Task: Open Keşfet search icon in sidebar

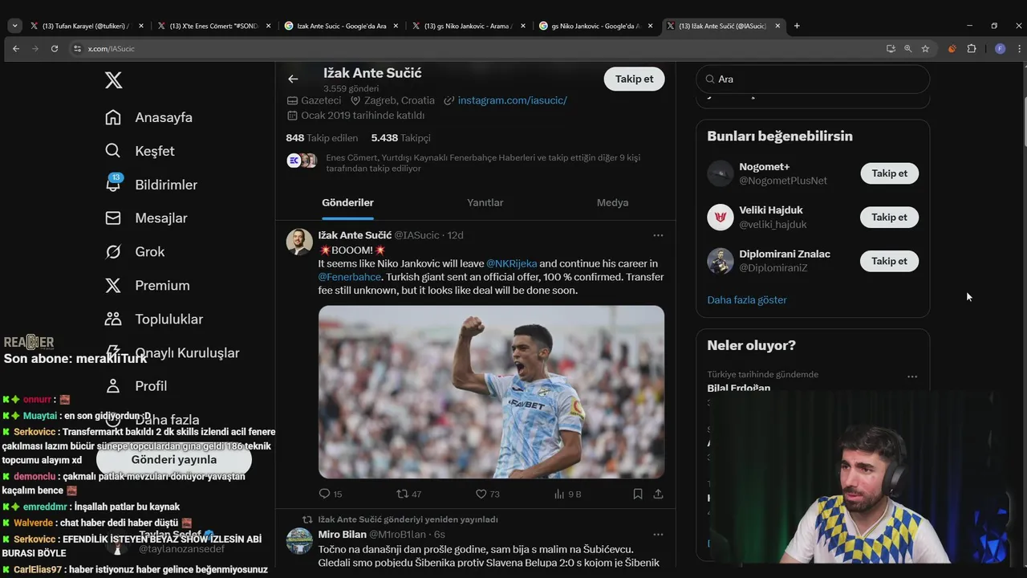Action: coord(113,151)
